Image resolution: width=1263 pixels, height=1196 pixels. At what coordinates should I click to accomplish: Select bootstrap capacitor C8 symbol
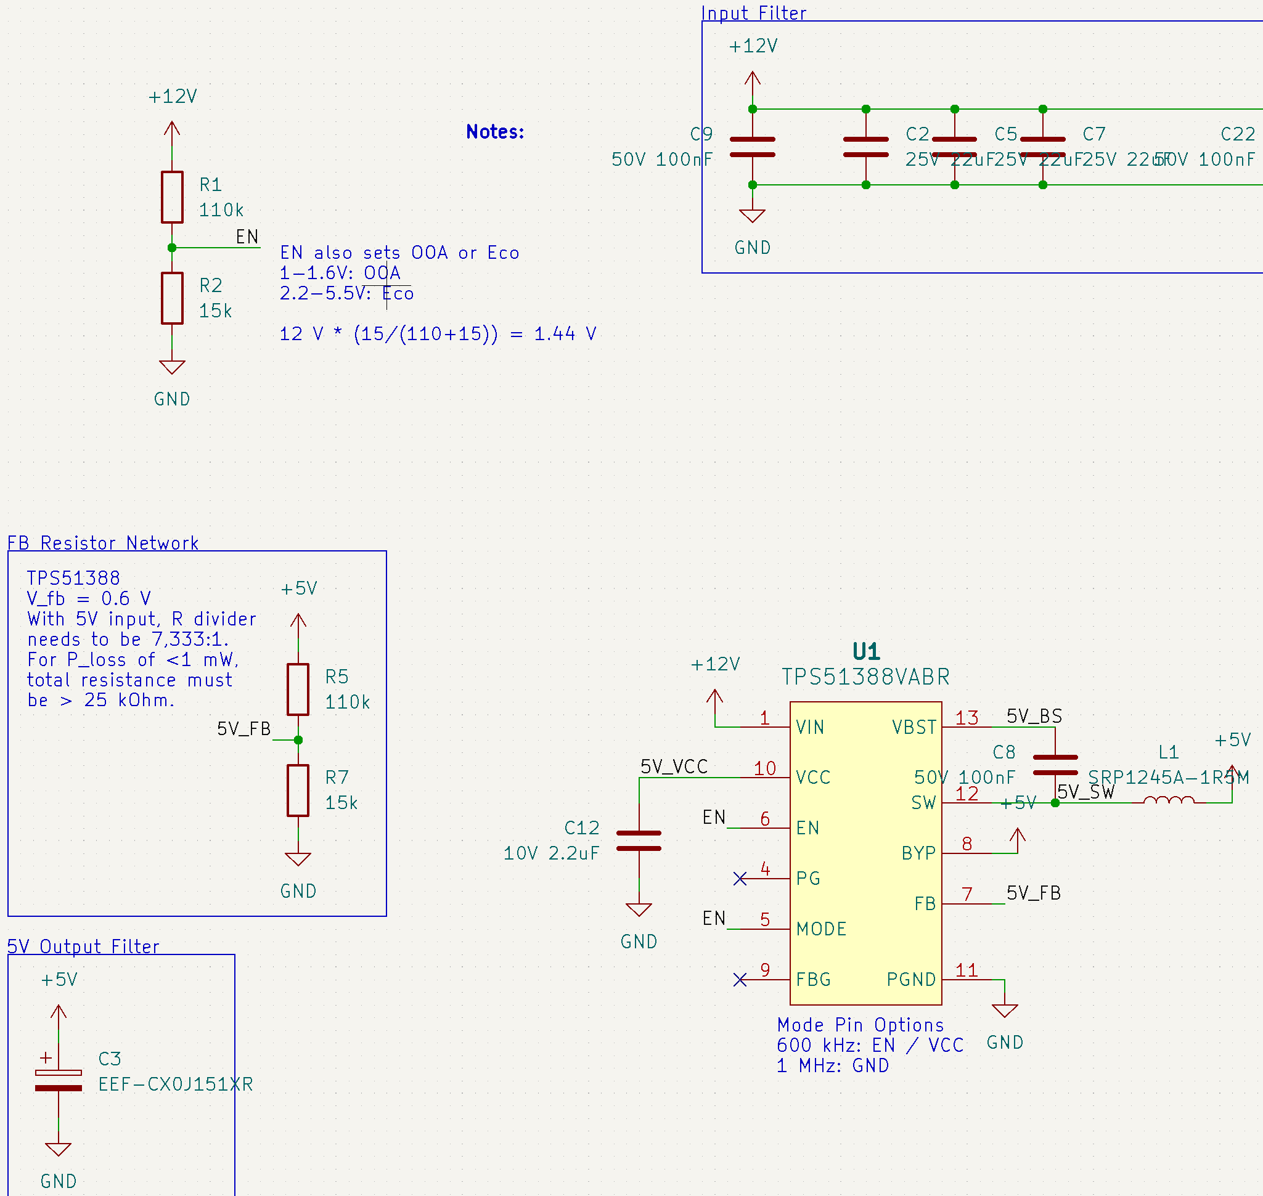click(1055, 765)
